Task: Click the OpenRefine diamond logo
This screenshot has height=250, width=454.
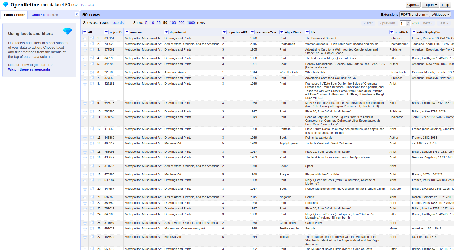Action: (5, 5)
